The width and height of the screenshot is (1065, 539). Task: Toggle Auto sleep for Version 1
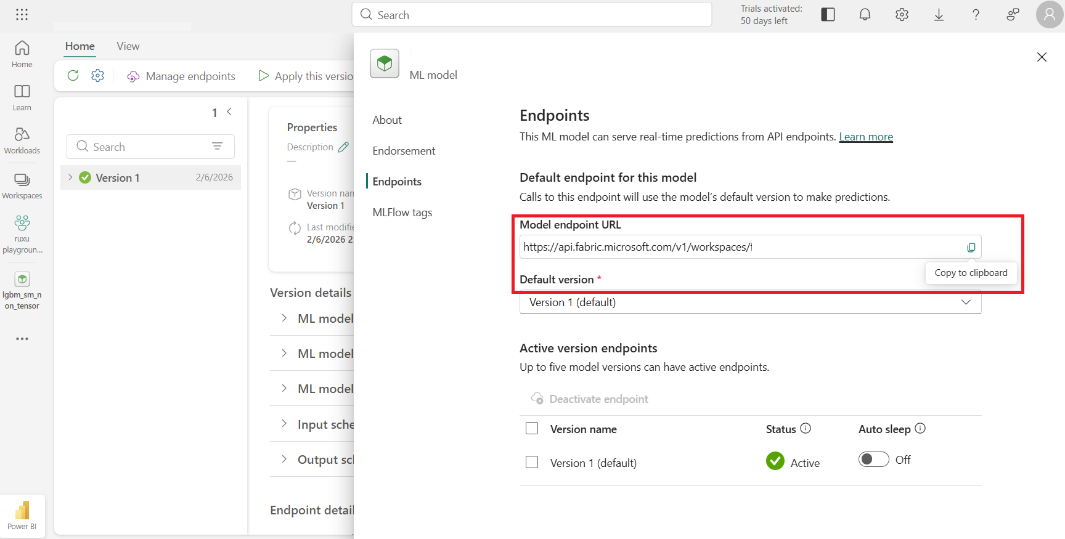873,460
